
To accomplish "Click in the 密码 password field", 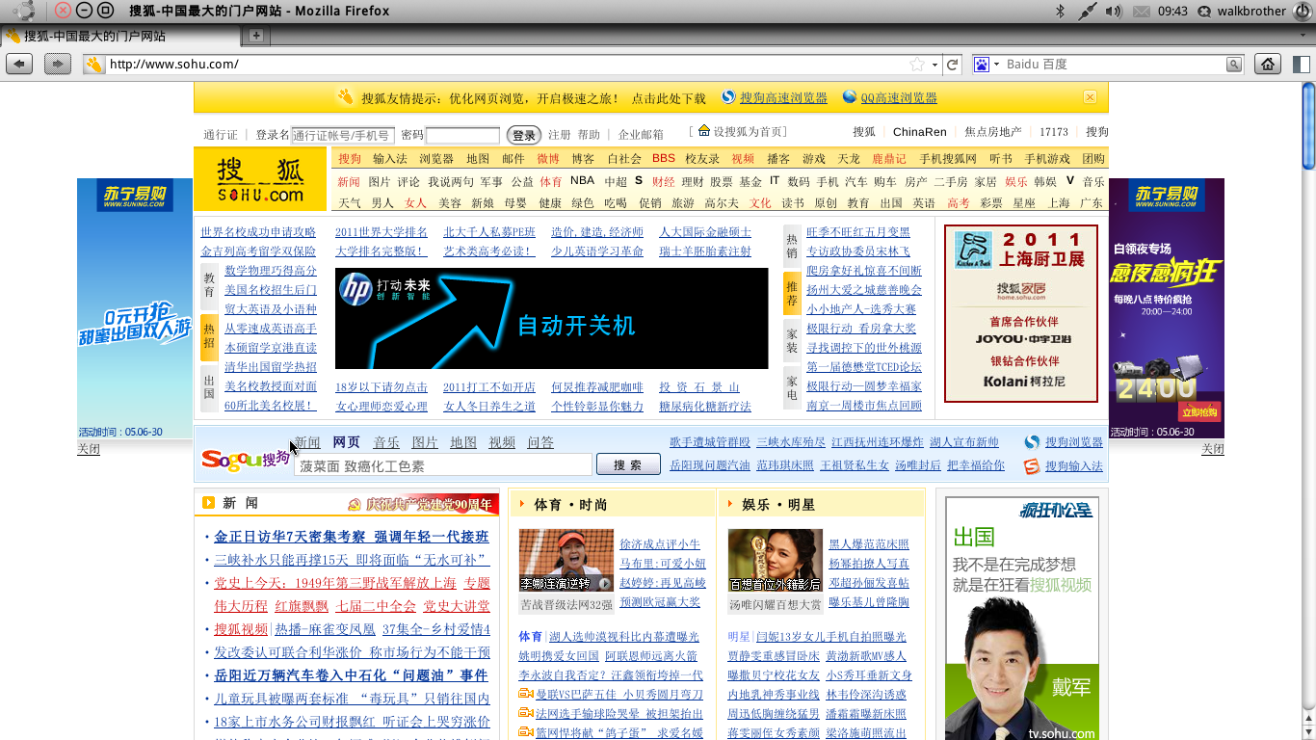I will tap(462, 136).
